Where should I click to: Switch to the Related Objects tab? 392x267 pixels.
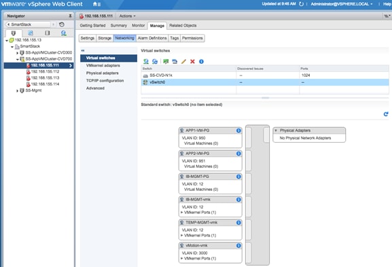coord(183,26)
